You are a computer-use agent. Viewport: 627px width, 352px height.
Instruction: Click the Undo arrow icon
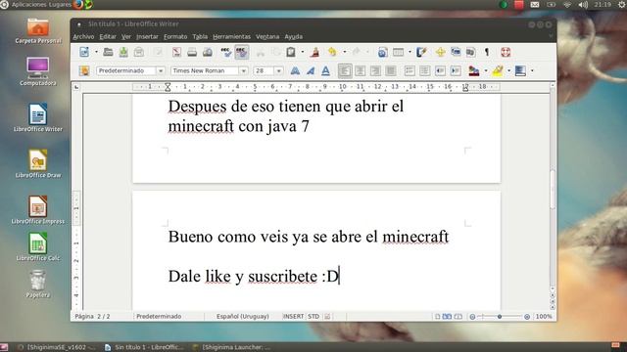coord(332,52)
